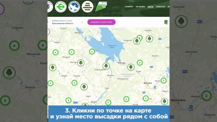Open cluster marker 4 northeast of Молоково

click(72, 52)
